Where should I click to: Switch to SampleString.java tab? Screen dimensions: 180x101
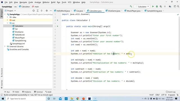coord(154,11)
